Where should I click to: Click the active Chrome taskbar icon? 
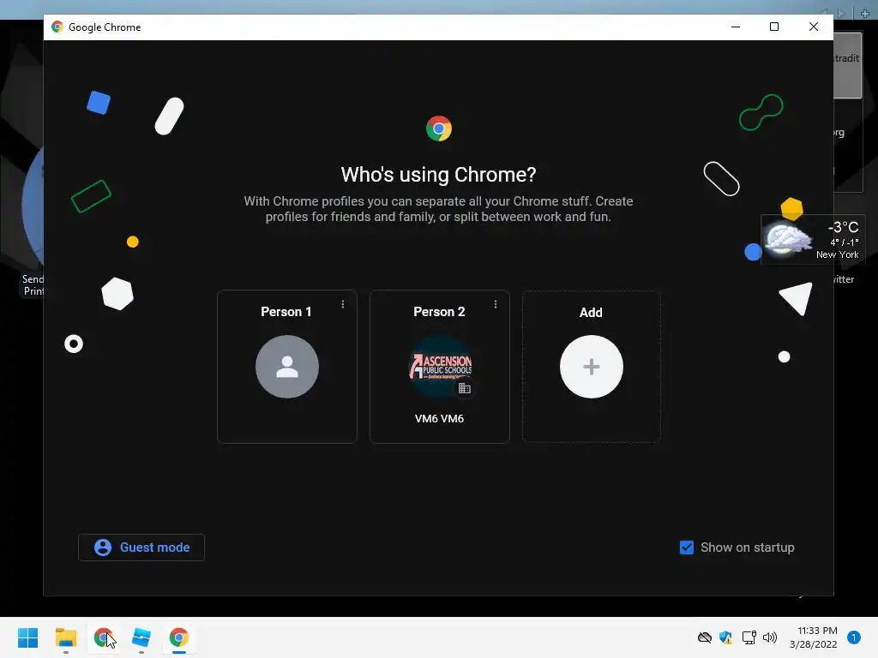tap(178, 637)
